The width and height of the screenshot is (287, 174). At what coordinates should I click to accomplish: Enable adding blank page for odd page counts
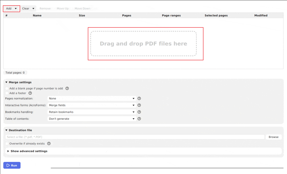click(x=7, y=88)
